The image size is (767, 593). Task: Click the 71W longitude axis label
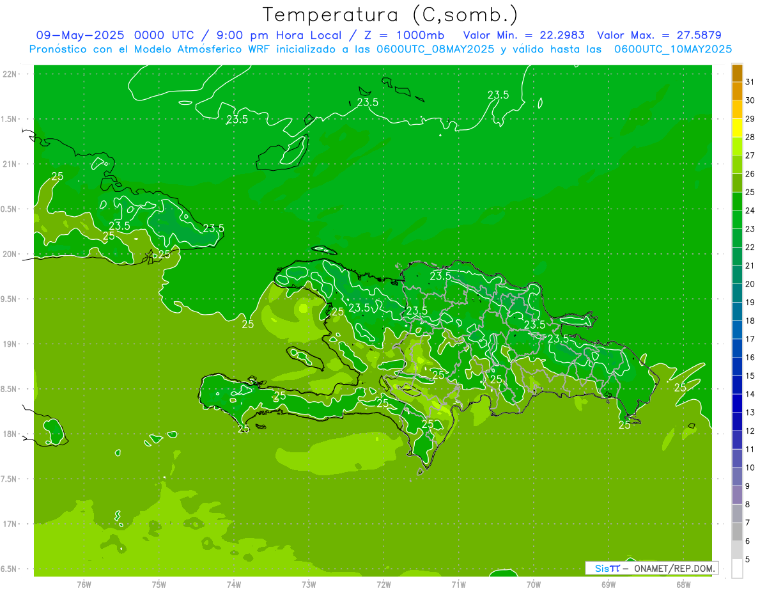pos(458,585)
